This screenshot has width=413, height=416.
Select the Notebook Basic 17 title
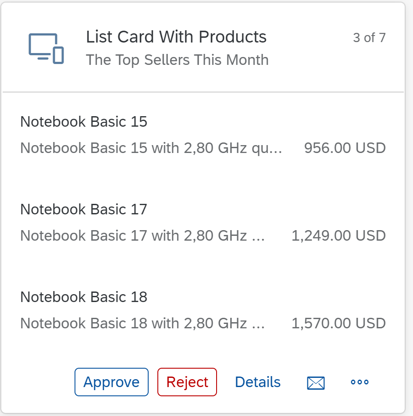(x=84, y=209)
